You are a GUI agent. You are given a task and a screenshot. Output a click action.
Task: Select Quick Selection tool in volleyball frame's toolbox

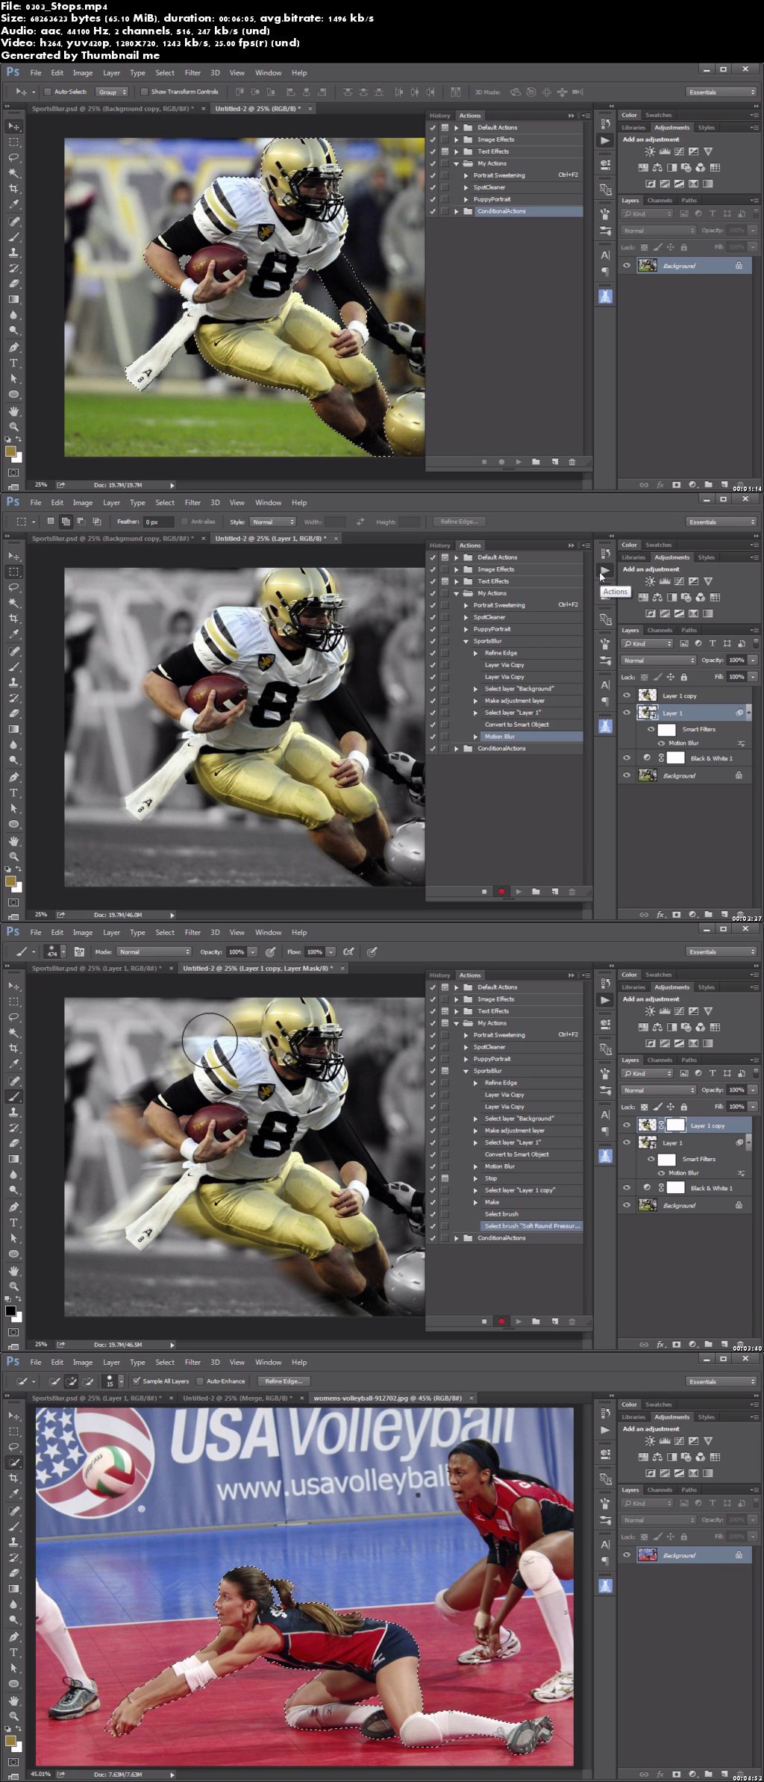point(13,1463)
